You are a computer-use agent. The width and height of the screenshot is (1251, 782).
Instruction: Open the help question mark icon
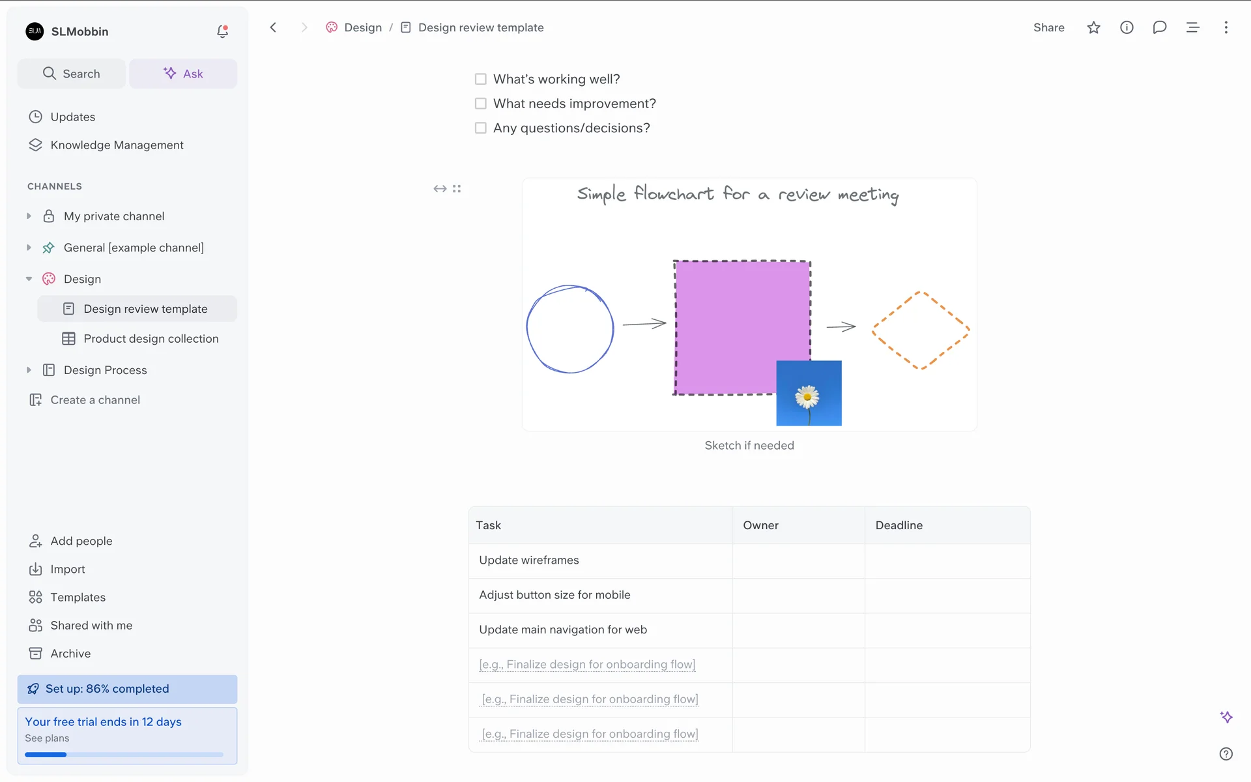click(x=1226, y=753)
